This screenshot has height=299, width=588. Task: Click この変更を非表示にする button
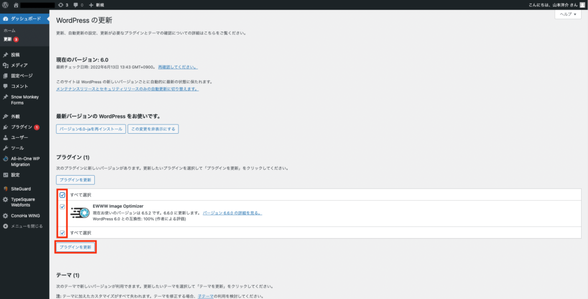(153, 129)
